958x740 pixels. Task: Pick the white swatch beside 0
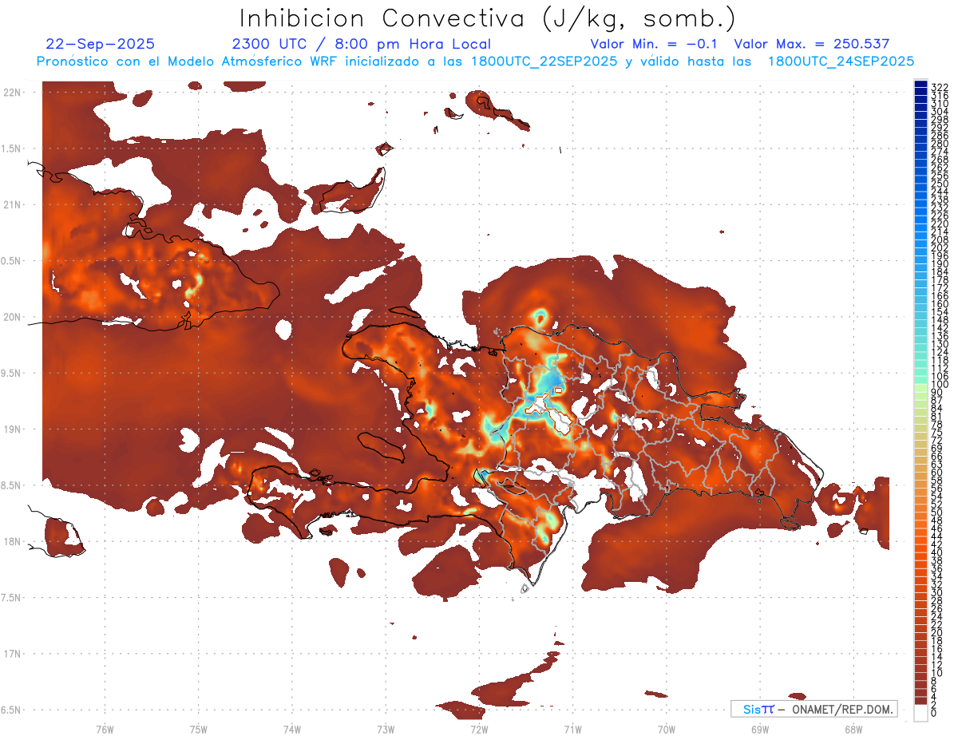920,714
